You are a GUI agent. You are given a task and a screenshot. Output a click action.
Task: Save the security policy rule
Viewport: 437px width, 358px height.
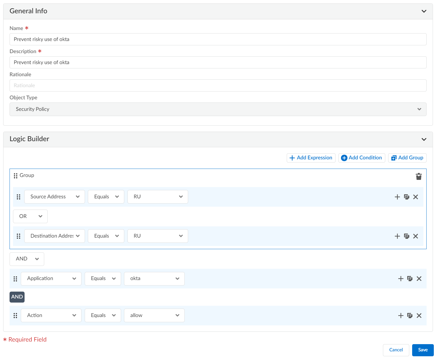coord(423,350)
